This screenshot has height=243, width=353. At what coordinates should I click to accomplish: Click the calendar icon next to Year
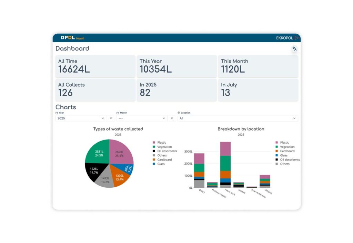[x=57, y=113]
